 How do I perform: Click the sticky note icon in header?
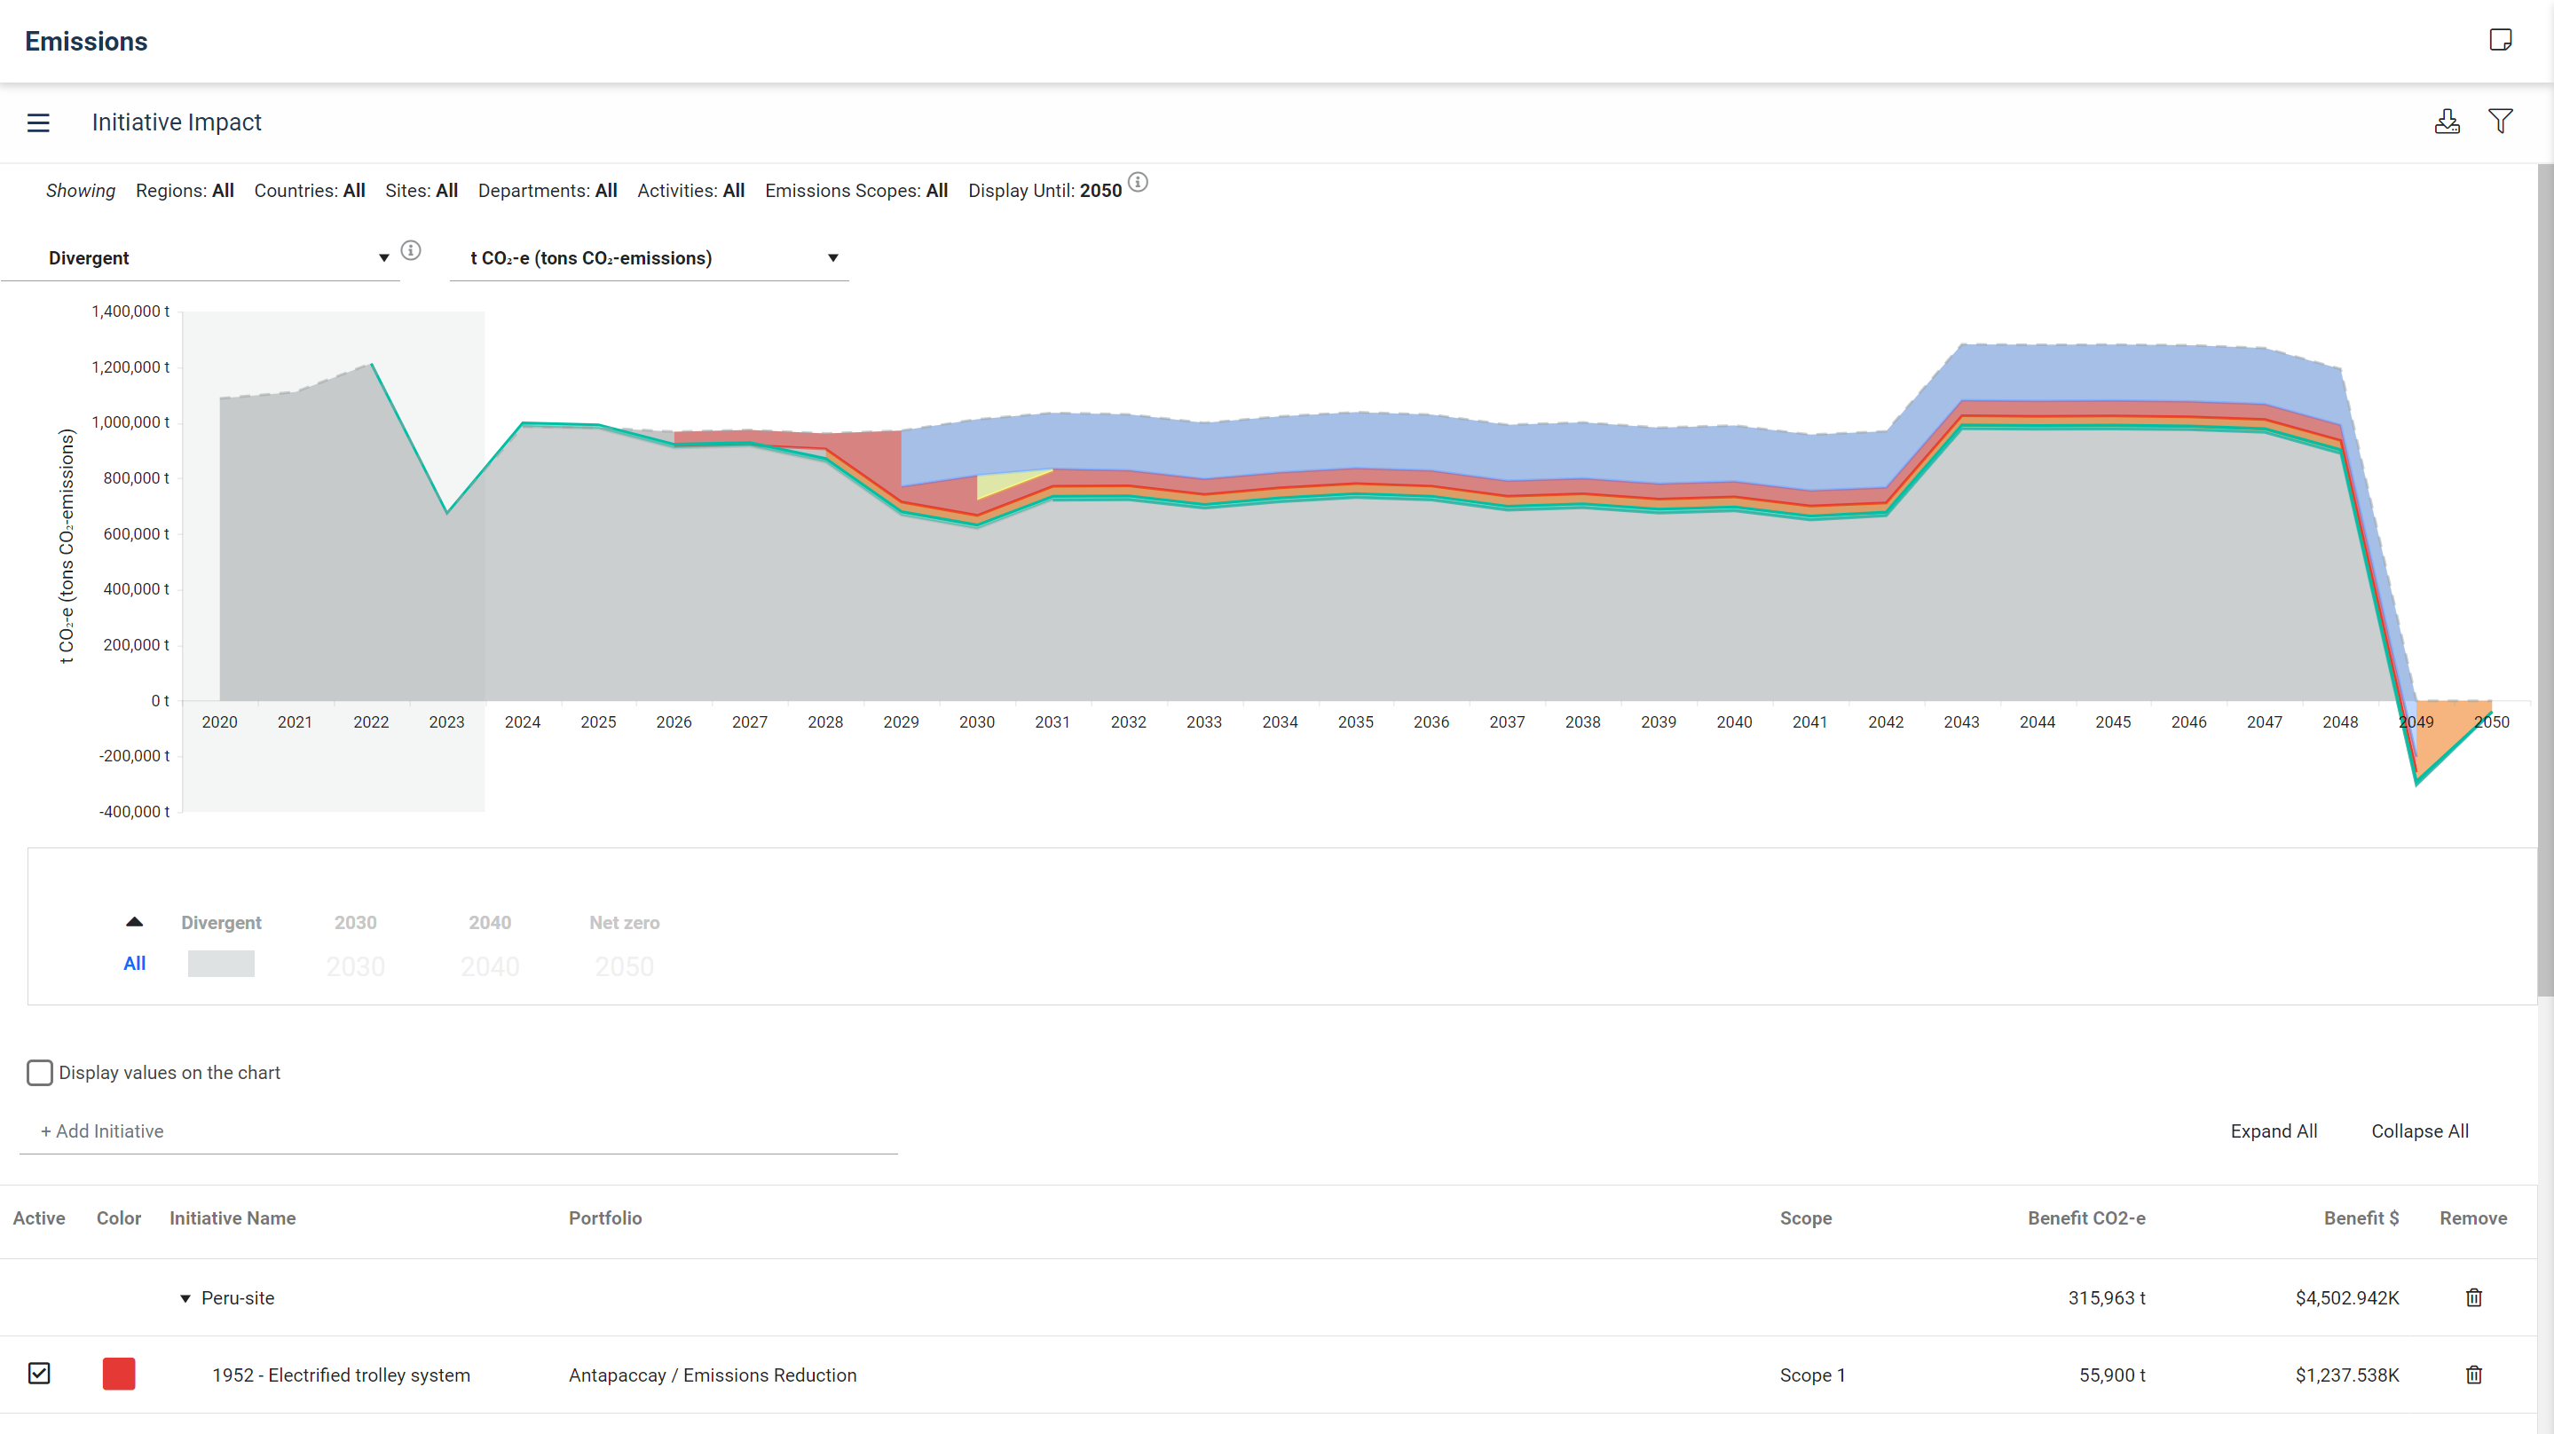pyautogui.click(x=2501, y=40)
